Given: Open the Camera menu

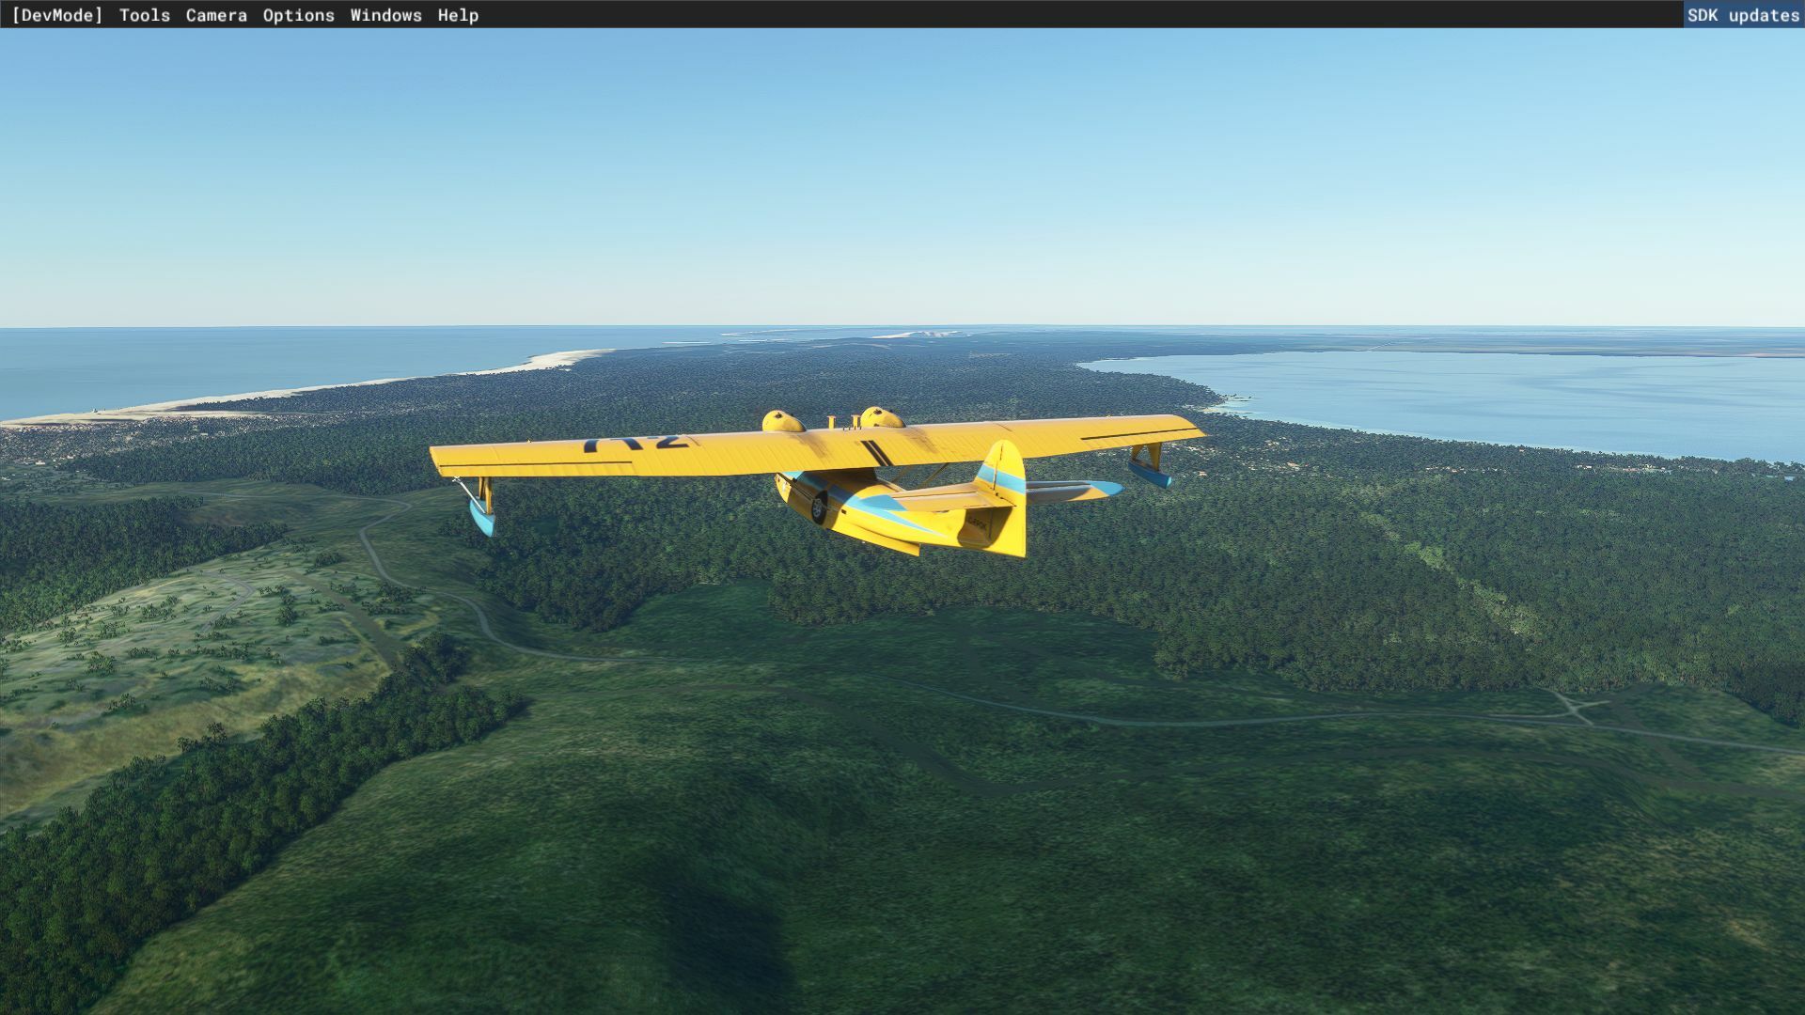Looking at the screenshot, I should coord(216,15).
